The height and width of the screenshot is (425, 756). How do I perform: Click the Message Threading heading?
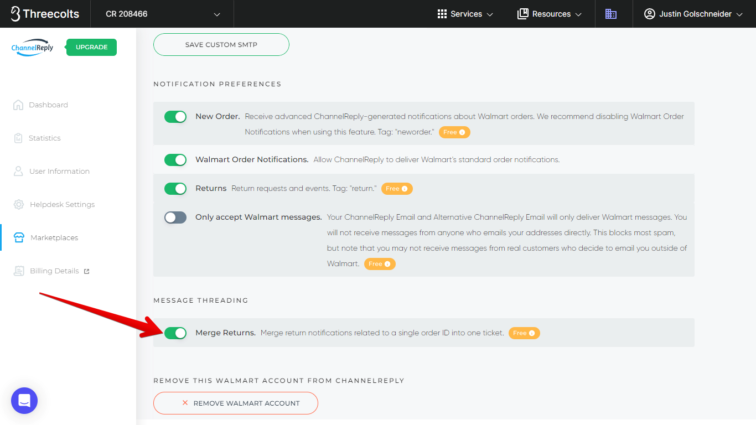click(x=201, y=300)
